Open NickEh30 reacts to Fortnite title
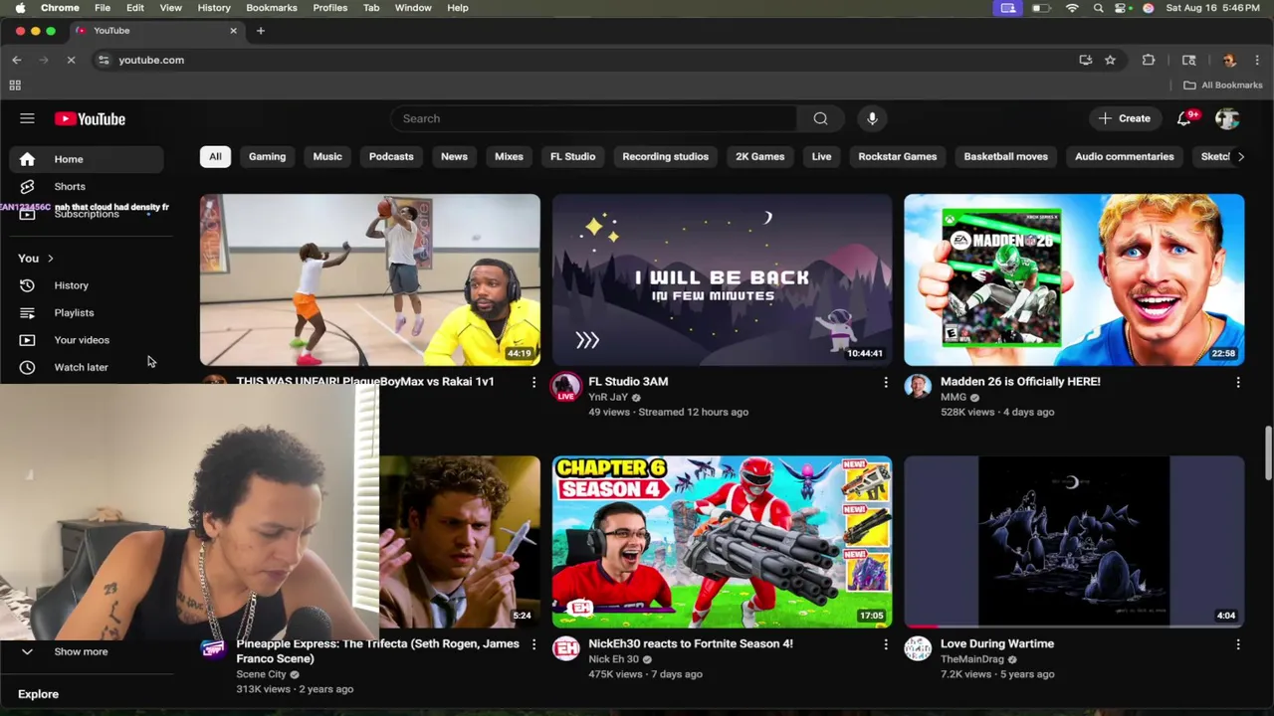 tap(691, 644)
